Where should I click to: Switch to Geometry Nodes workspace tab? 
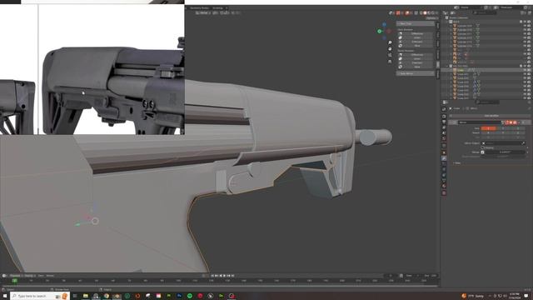(x=200, y=7)
